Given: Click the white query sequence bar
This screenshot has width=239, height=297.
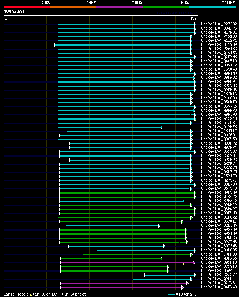Looking at the screenshot, I should coord(101,15).
